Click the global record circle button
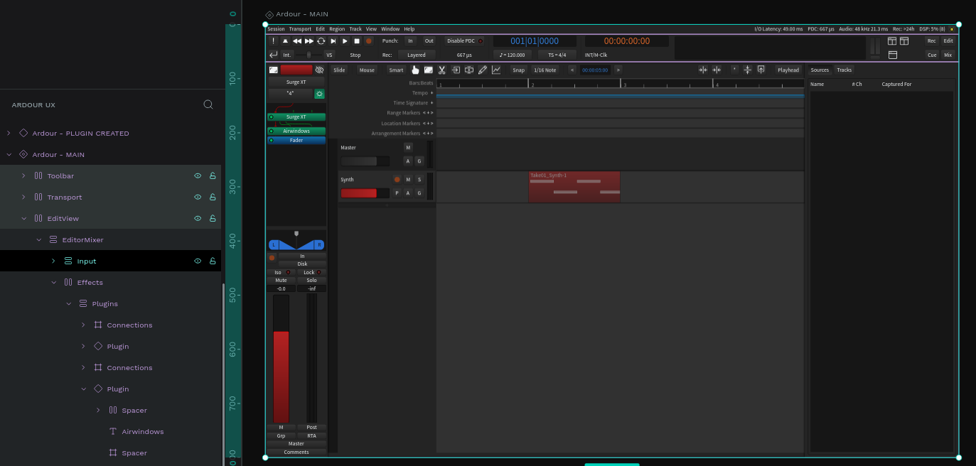The width and height of the screenshot is (976, 466). point(369,41)
